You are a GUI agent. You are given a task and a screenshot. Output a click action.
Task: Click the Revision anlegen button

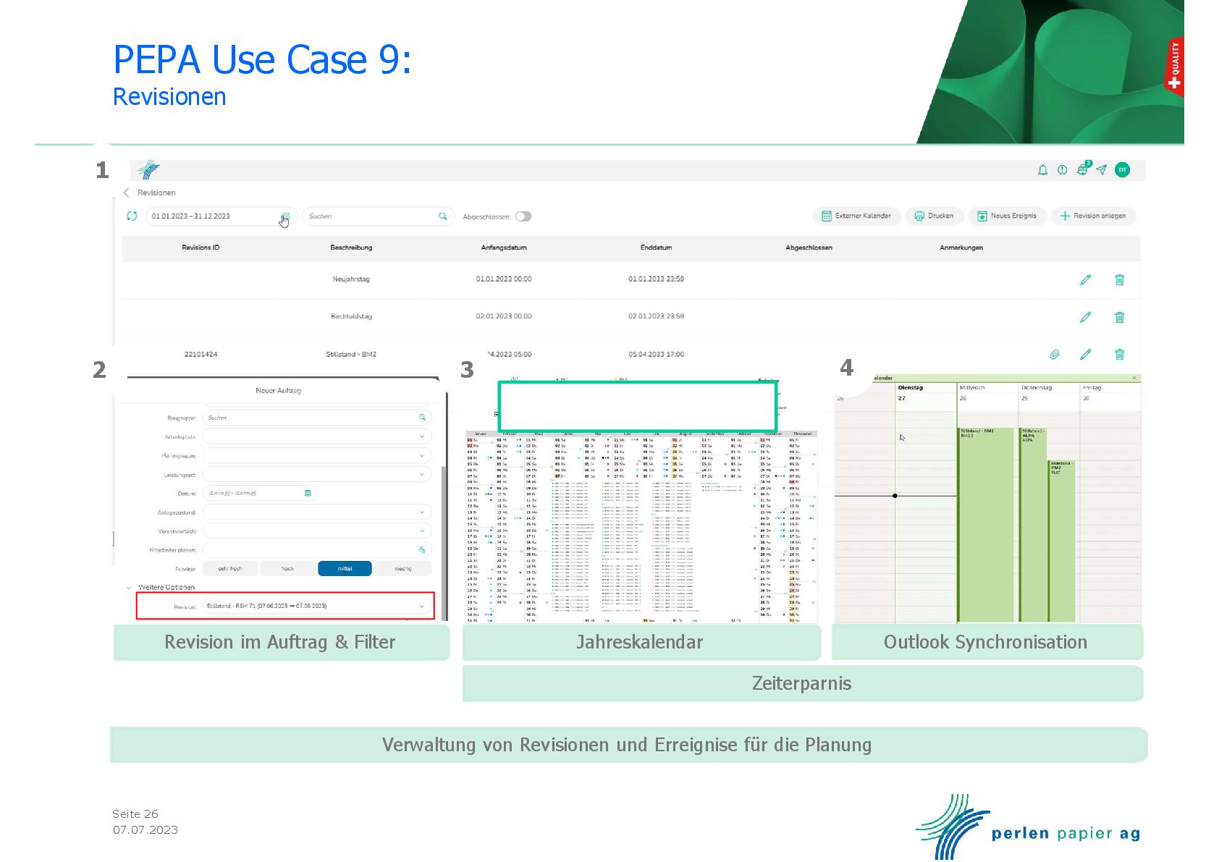1093,216
